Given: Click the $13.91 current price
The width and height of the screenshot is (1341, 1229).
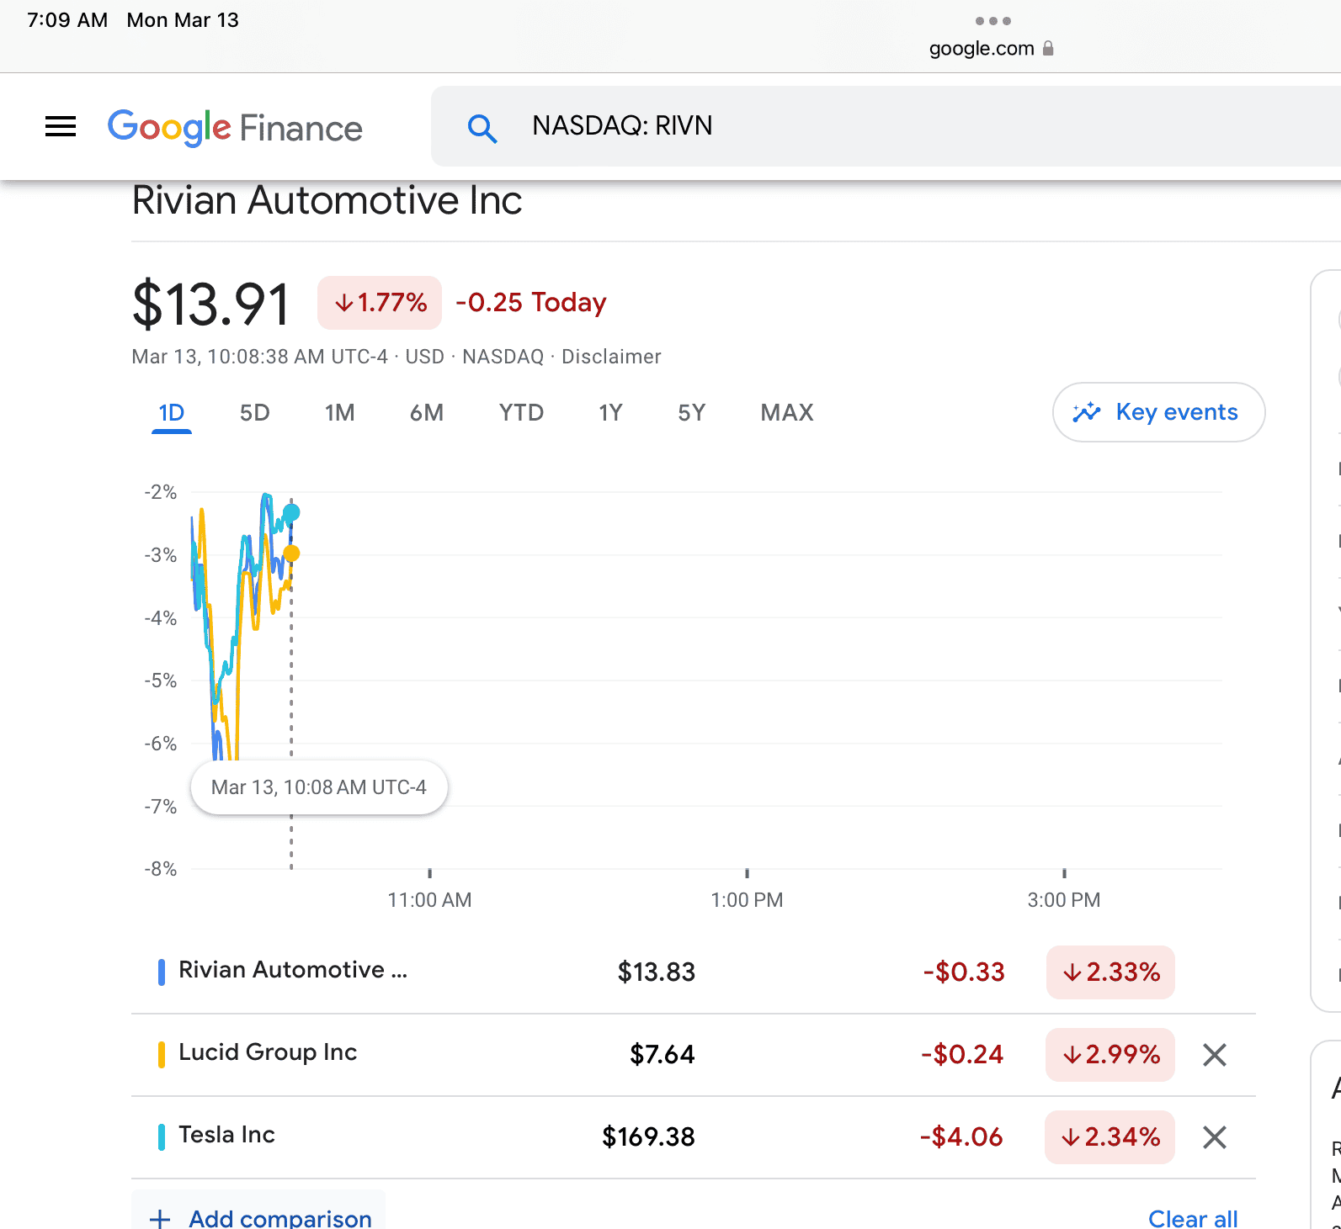Looking at the screenshot, I should point(211,304).
